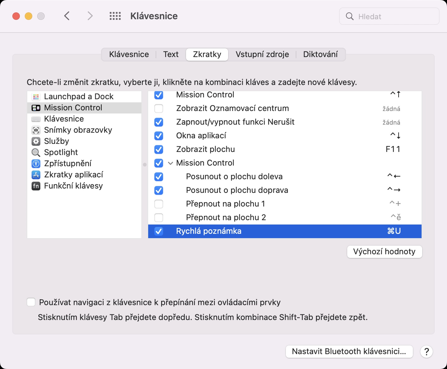Enable Zobrazit Oznamovací centrum checkbox
447x369 pixels.
[159, 109]
